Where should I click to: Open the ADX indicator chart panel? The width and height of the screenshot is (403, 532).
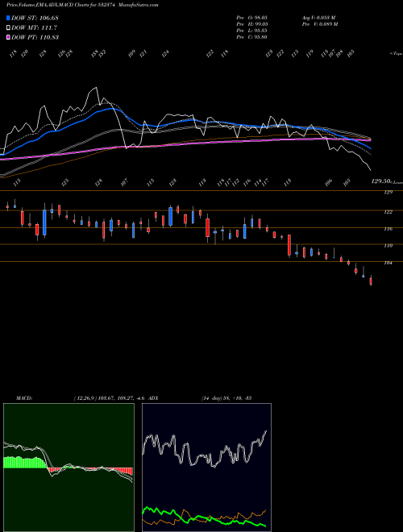(x=206, y=468)
